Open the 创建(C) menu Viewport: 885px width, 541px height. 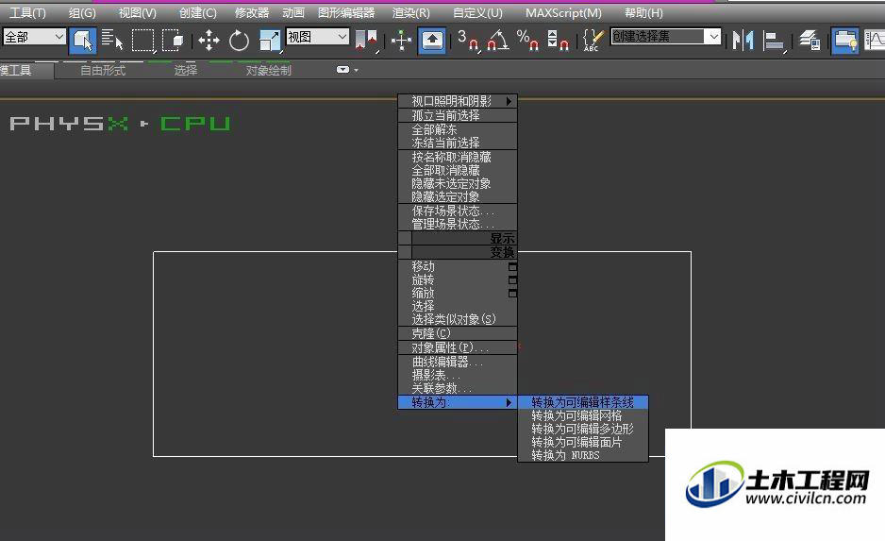coord(197,12)
